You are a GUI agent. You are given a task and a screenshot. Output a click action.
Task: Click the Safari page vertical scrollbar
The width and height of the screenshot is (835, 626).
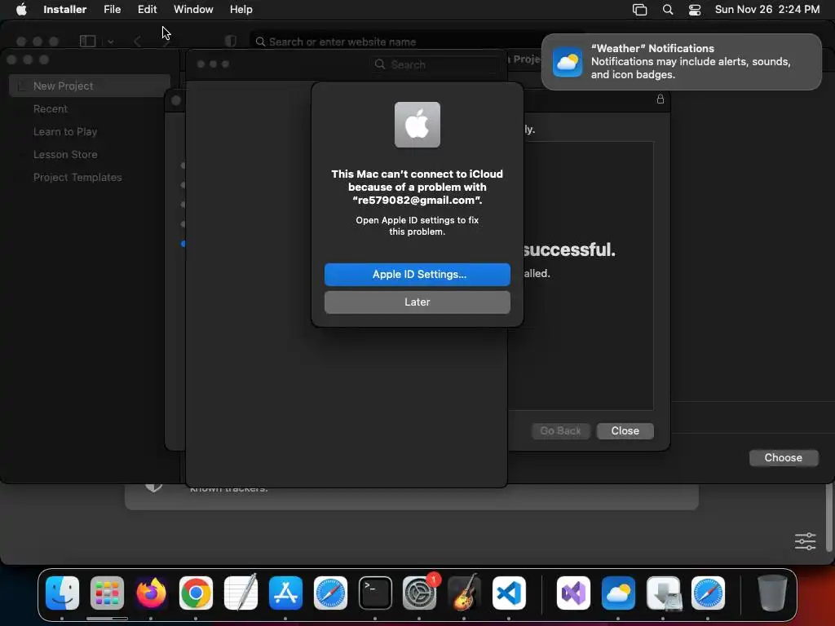[x=828, y=518]
